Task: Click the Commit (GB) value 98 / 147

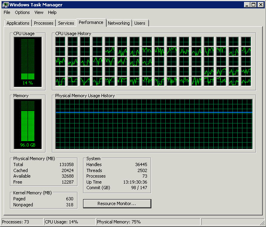Action: [x=139, y=188]
